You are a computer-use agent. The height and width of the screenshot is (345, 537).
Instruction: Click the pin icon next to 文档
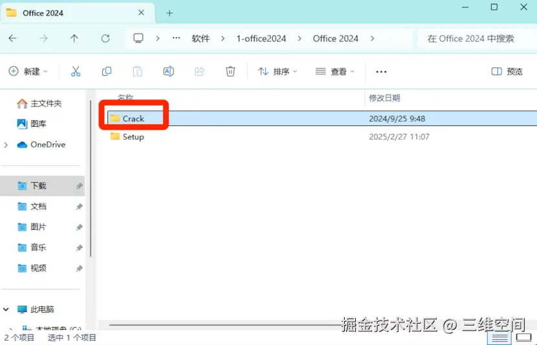pos(79,207)
